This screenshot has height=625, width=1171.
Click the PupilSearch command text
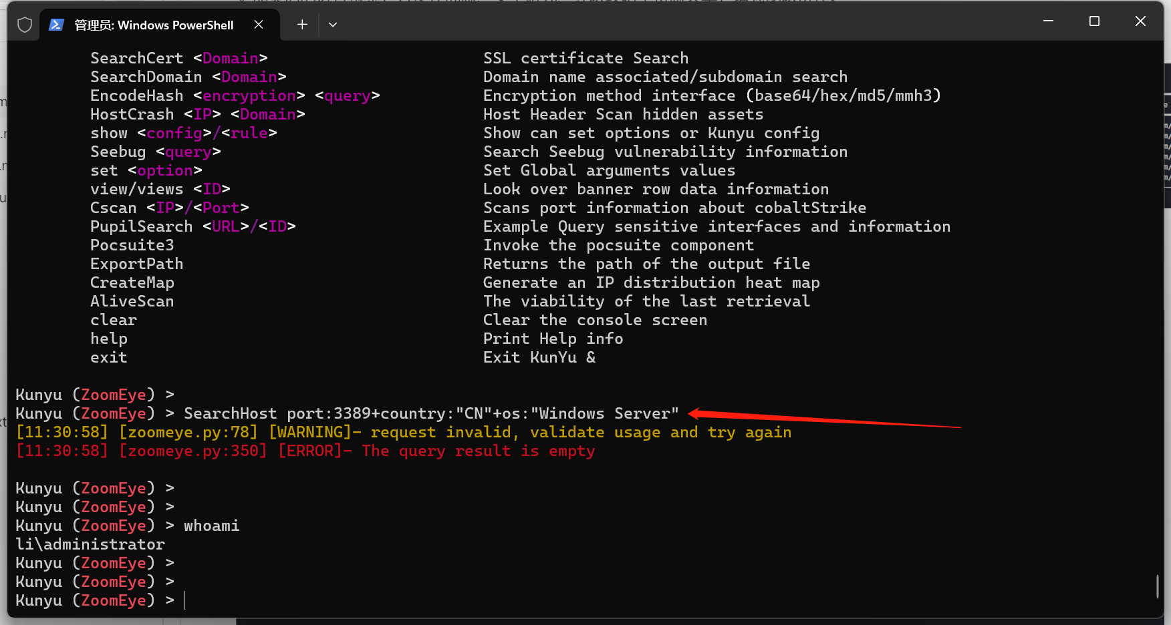tap(141, 226)
